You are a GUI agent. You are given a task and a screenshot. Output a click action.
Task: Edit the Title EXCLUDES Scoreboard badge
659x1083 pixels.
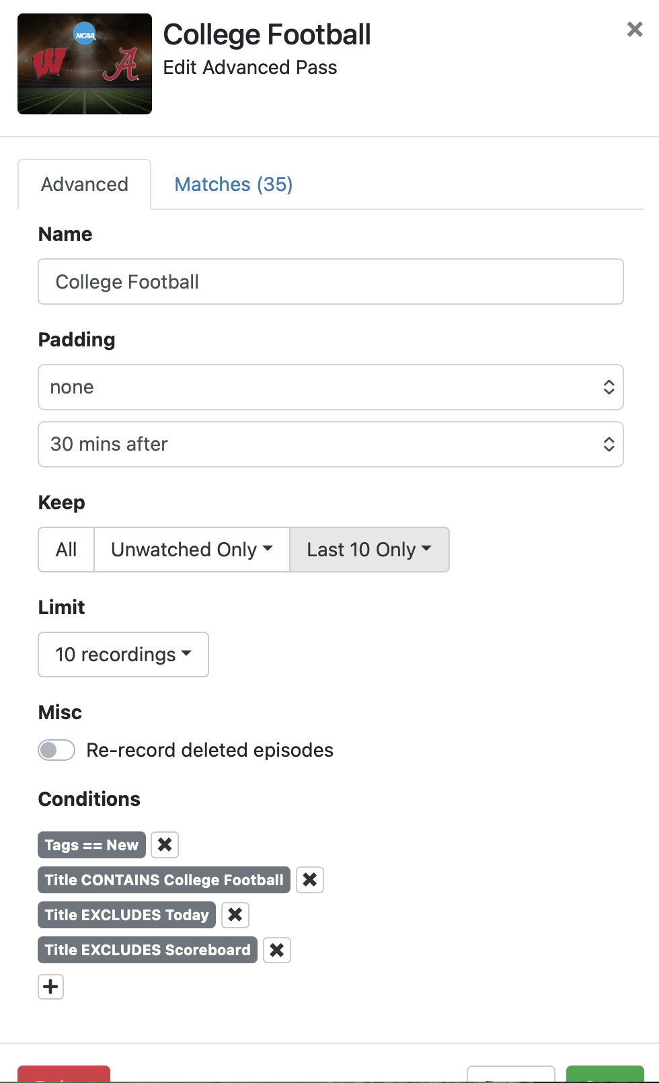pos(147,950)
